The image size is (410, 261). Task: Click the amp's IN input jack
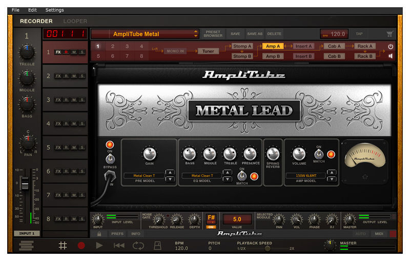(110, 176)
